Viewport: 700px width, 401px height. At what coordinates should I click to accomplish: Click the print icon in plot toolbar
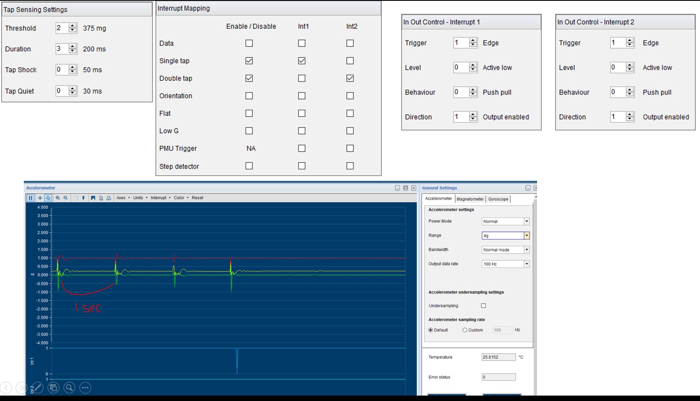pos(109,198)
